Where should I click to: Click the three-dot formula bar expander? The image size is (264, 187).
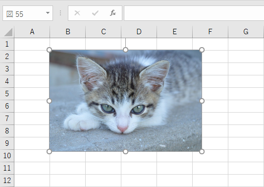click(60, 13)
